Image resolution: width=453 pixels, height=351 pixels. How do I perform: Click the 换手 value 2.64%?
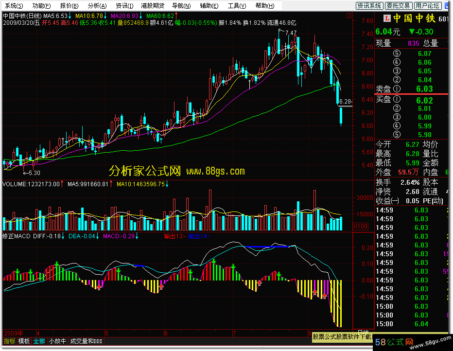click(x=410, y=182)
